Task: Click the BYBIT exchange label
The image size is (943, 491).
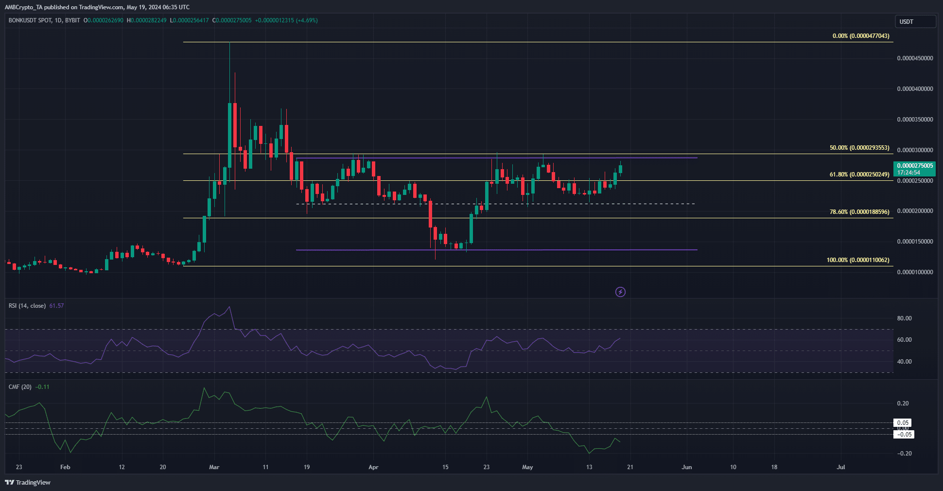Action: pyautogui.click(x=72, y=20)
